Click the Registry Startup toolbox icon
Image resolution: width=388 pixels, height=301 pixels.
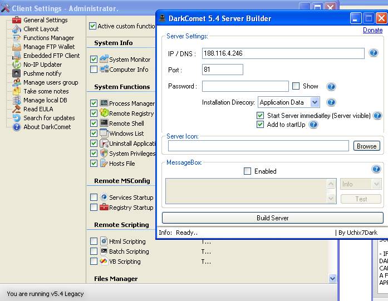click(x=104, y=208)
